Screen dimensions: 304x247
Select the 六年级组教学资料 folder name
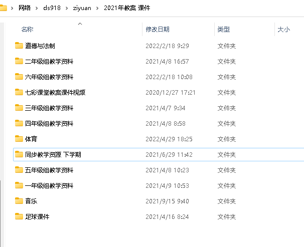click(x=49, y=77)
